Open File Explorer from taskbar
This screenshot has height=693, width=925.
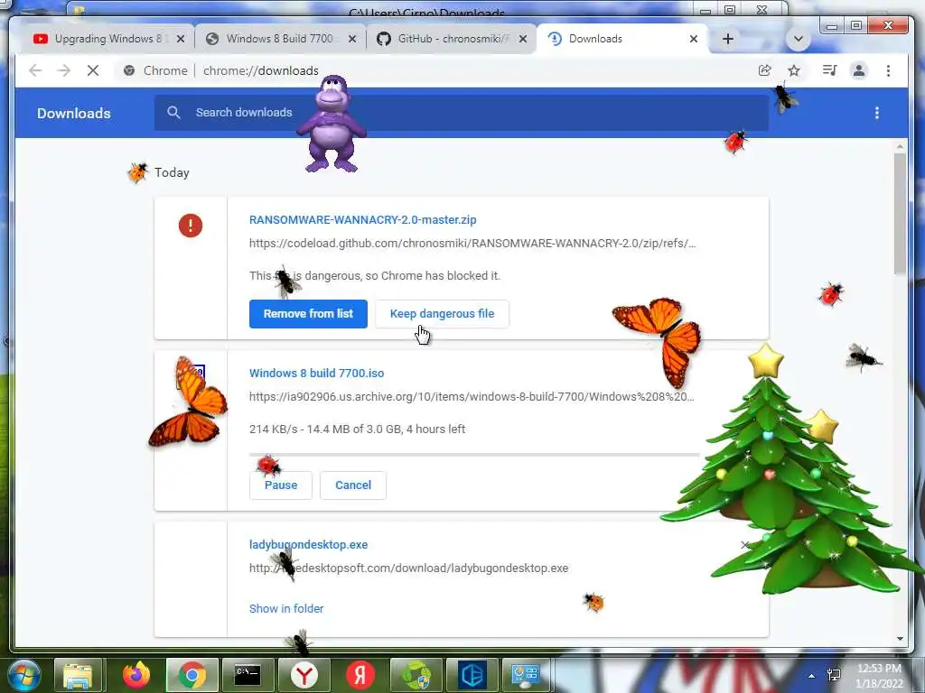[78, 675]
